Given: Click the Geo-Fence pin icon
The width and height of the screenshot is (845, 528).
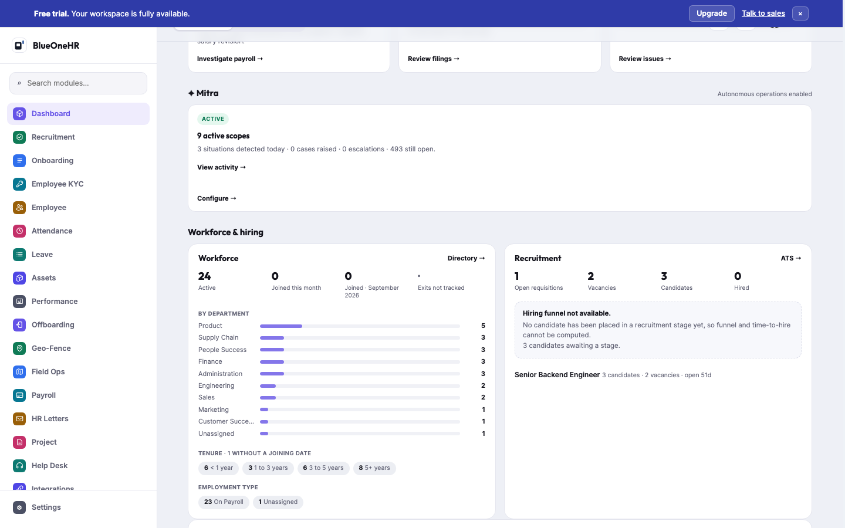Looking at the screenshot, I should 19,348.
